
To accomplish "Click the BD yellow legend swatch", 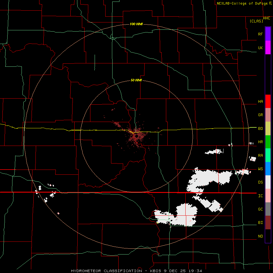I will pyautogui.click(x=268, y=129).
